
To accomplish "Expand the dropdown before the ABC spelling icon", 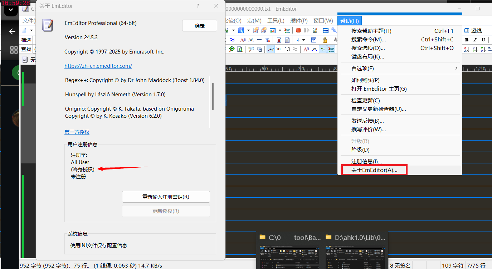I will (x=233, y=30).
